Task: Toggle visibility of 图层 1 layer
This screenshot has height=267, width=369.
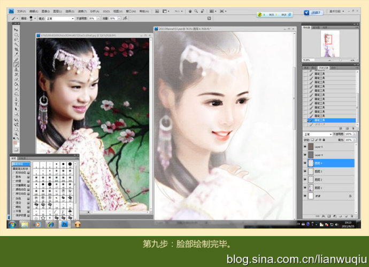Action: point(305,187)
